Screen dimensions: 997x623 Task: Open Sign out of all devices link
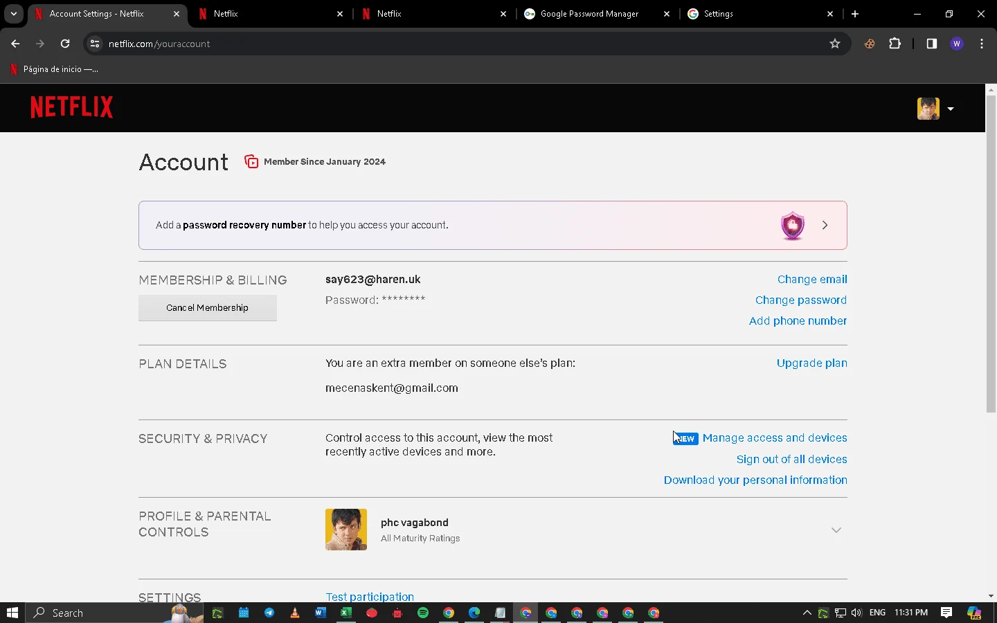click(x=792, y=460)
